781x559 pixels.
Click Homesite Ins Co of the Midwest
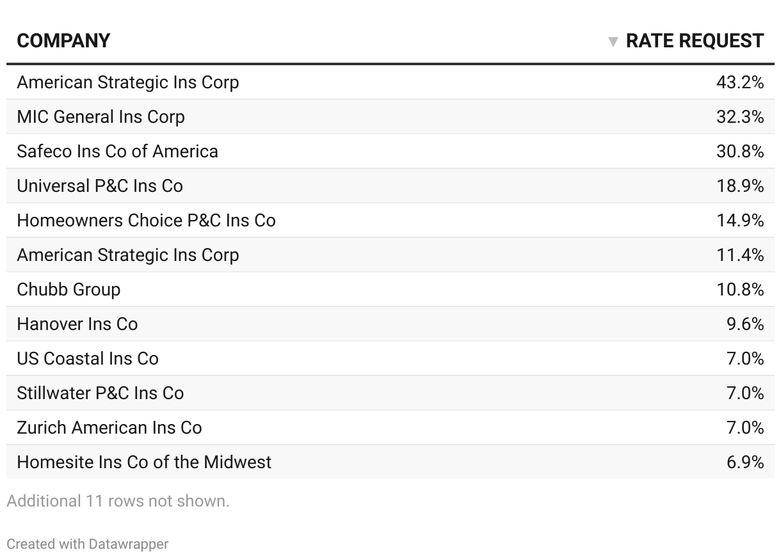[144, 462]
